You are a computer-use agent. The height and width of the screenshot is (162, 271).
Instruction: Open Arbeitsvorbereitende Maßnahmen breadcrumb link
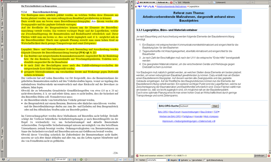pos(171,6)
